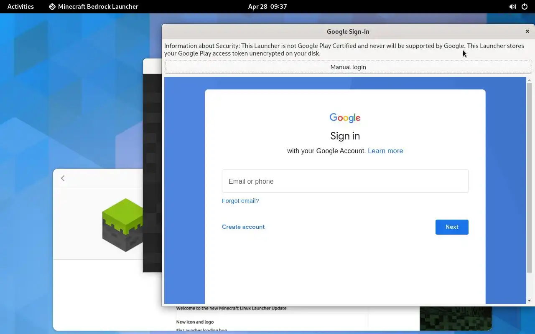
Task: Open the Activities overview
Action: click(20, 7)
